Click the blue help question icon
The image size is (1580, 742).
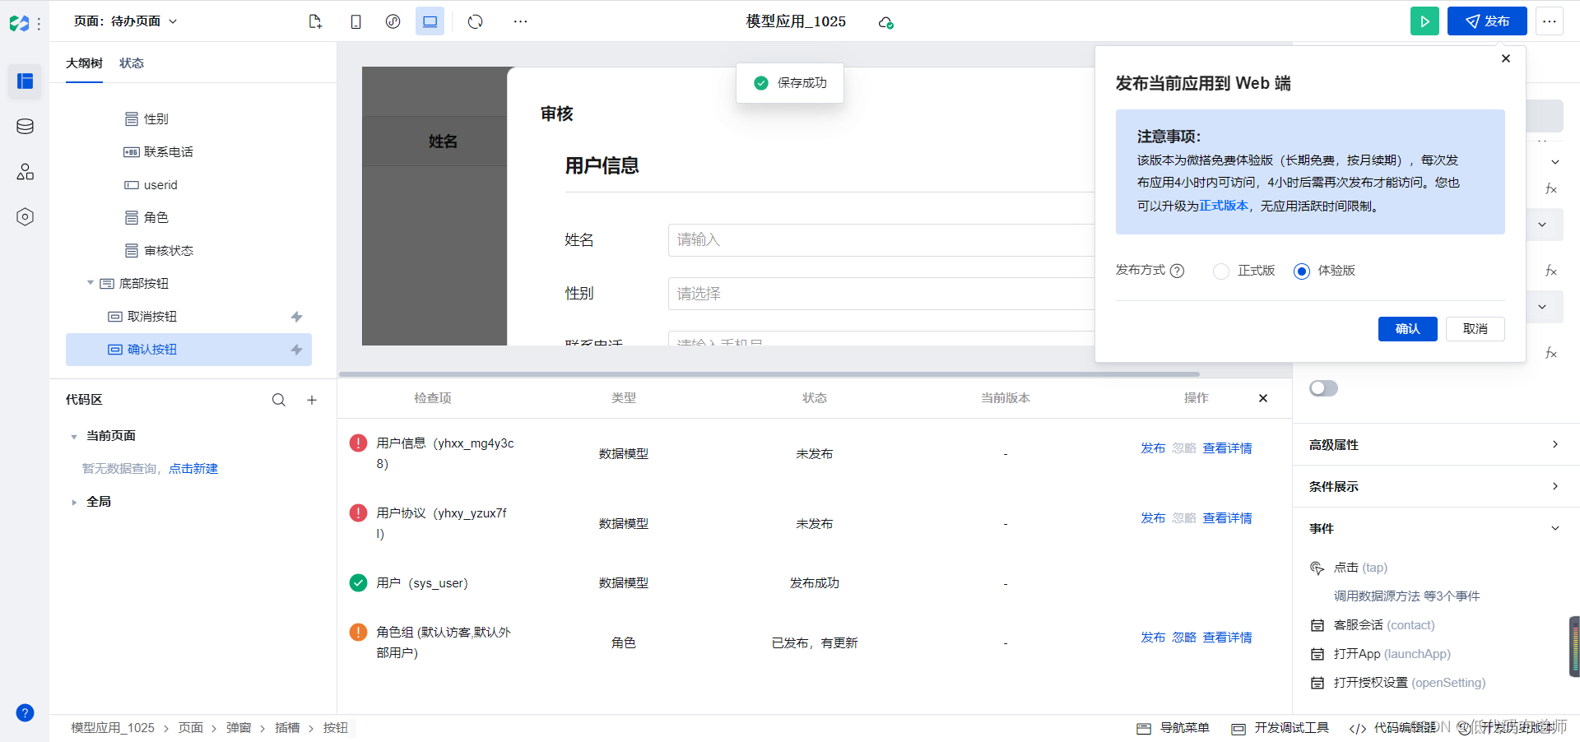(25, 712)
